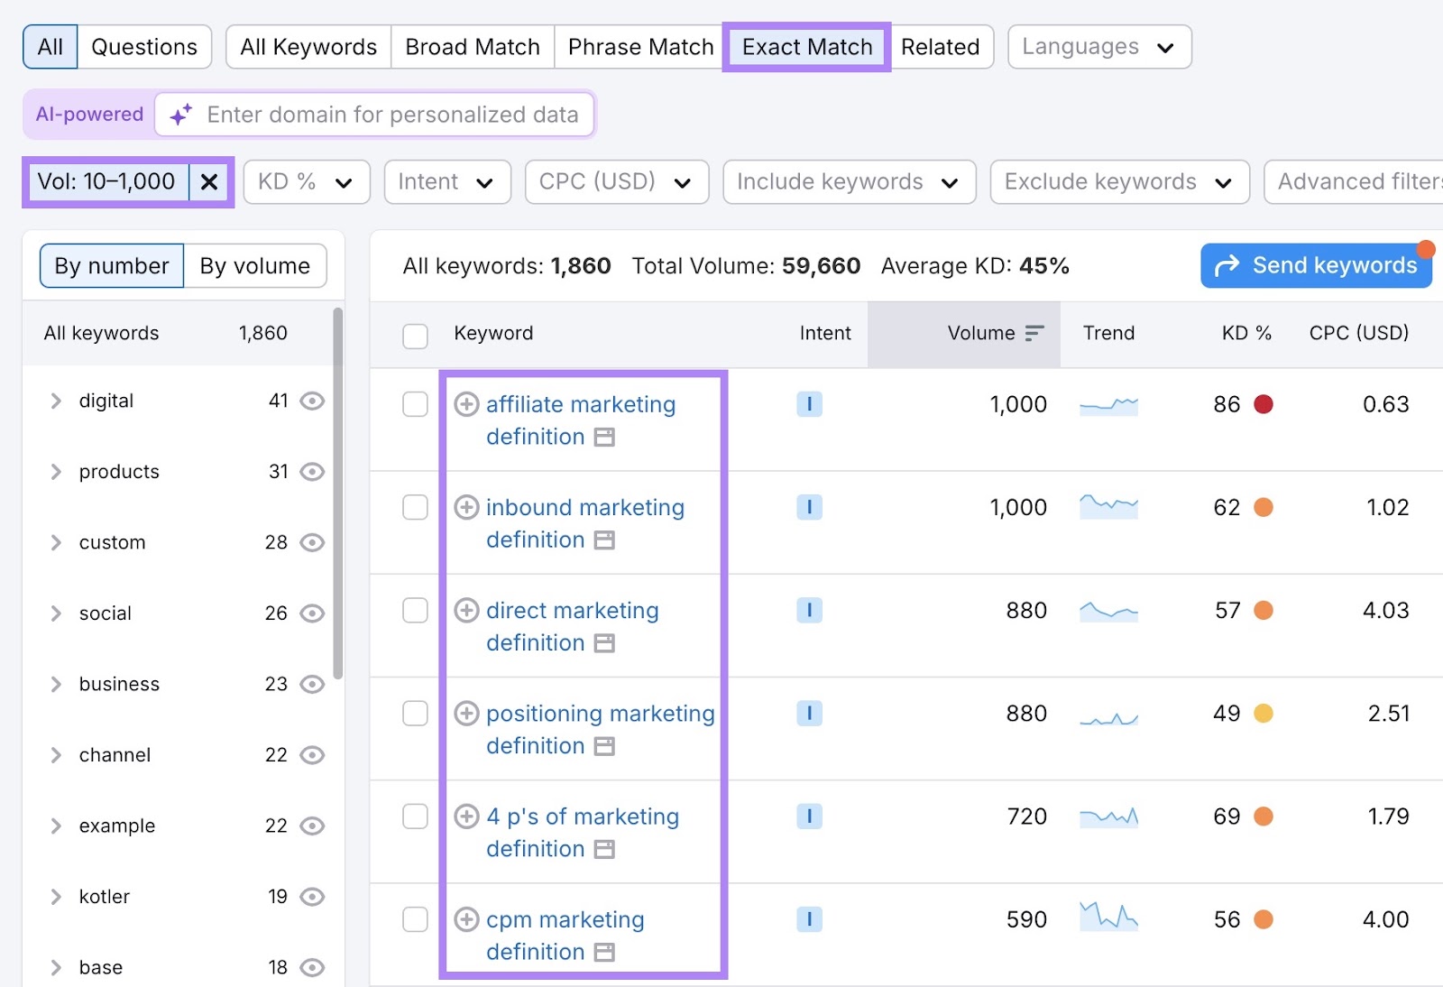1443x987 pixels.
Task: Clear the Vol: 10–1,000 filter
Action: click(x=210, y=181)
